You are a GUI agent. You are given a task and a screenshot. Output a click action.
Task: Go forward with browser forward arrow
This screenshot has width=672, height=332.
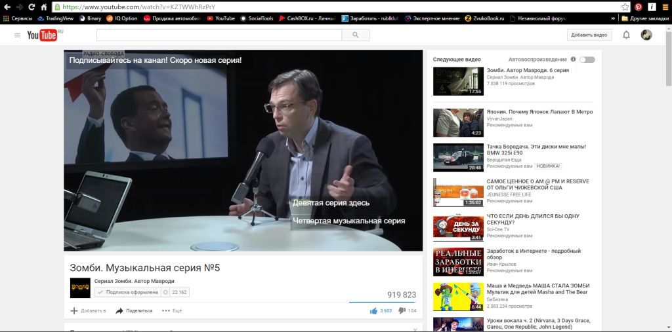[x=19, y=7]
